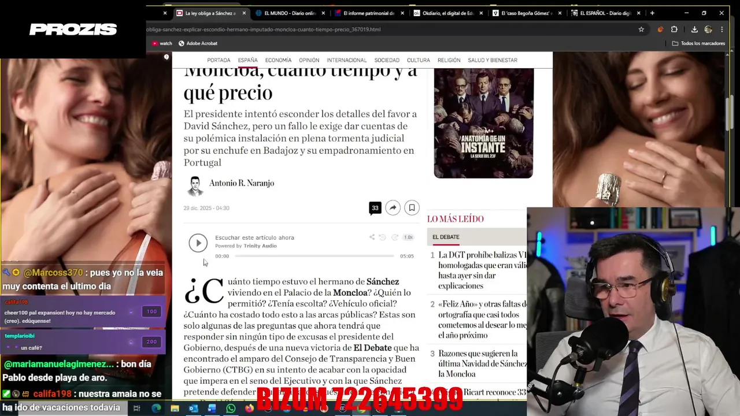Image resolution: width=740 pixels, height=416 pixels.
Task: Open the ESPAÑA section
Action: coord(247,60)
